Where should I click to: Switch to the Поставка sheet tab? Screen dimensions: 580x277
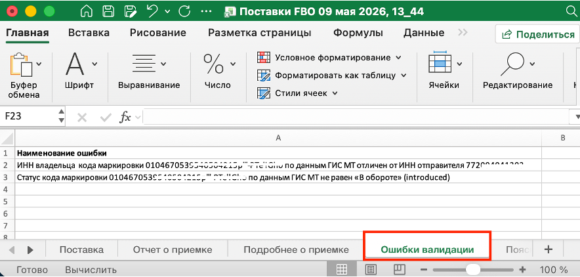click(81, 249)
